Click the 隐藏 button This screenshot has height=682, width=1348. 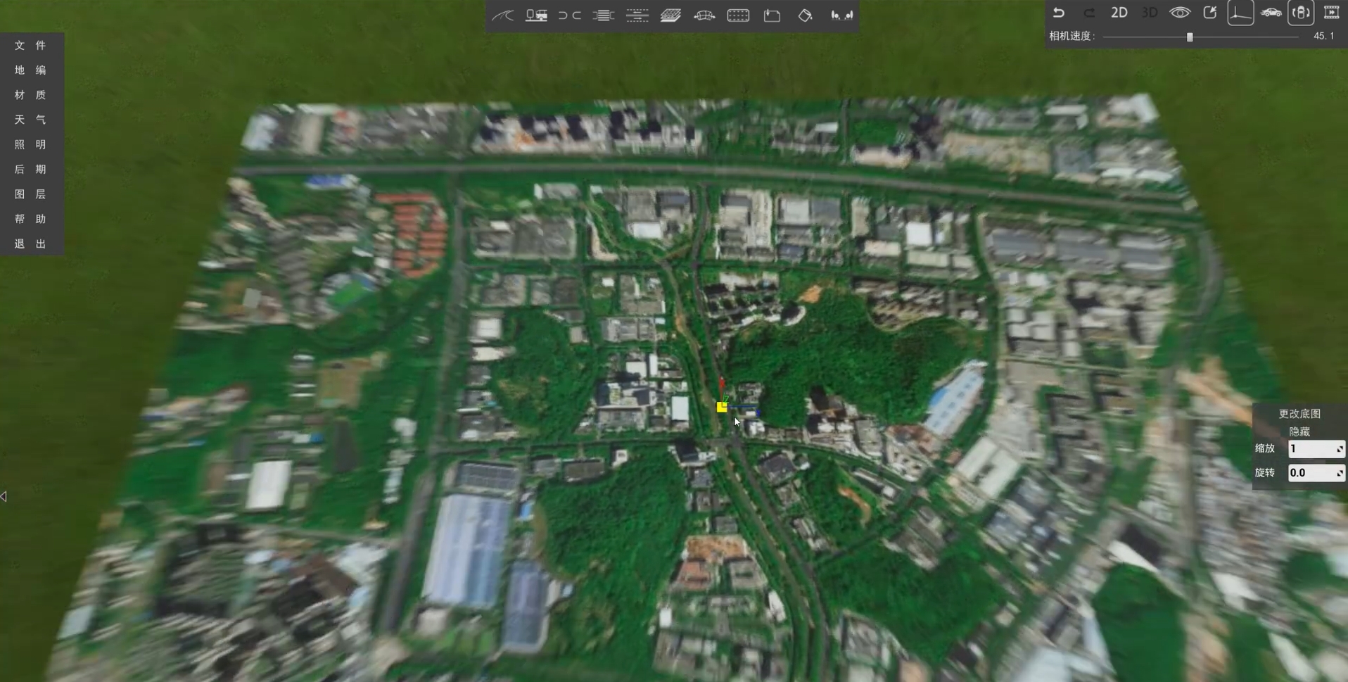1299,431
